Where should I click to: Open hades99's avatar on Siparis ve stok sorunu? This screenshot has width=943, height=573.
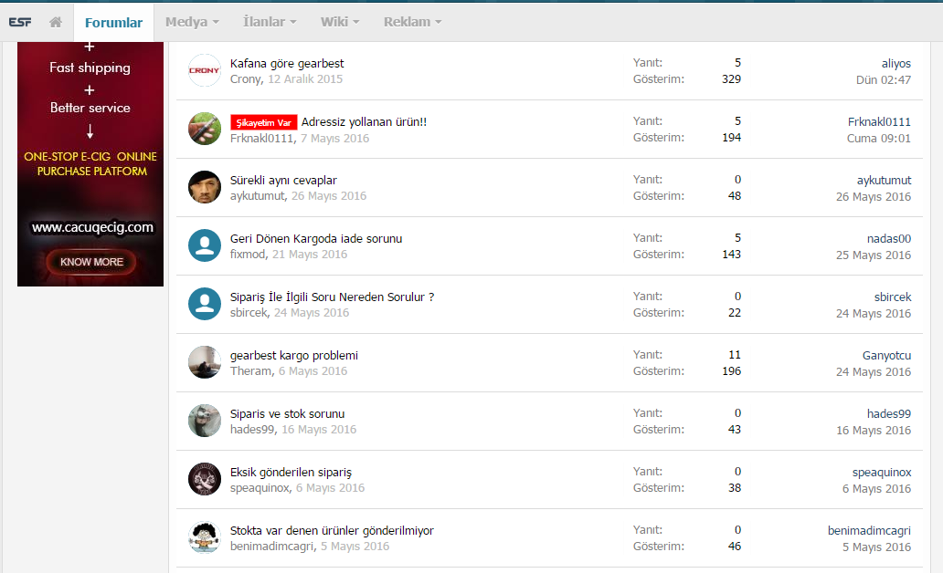coord(205,421)
